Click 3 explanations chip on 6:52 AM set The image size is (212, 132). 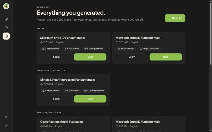pyautogui.click(x=126, y=49)
